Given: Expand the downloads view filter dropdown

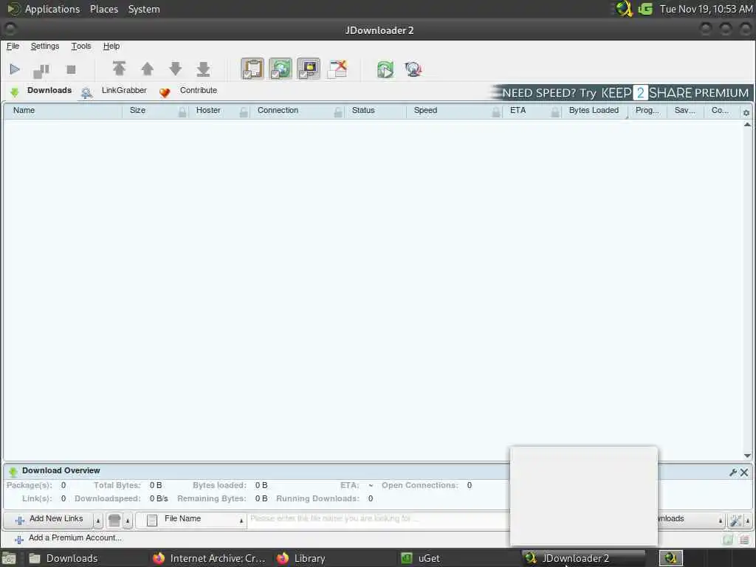Looking at the screenshot, I should pos(721,520).
